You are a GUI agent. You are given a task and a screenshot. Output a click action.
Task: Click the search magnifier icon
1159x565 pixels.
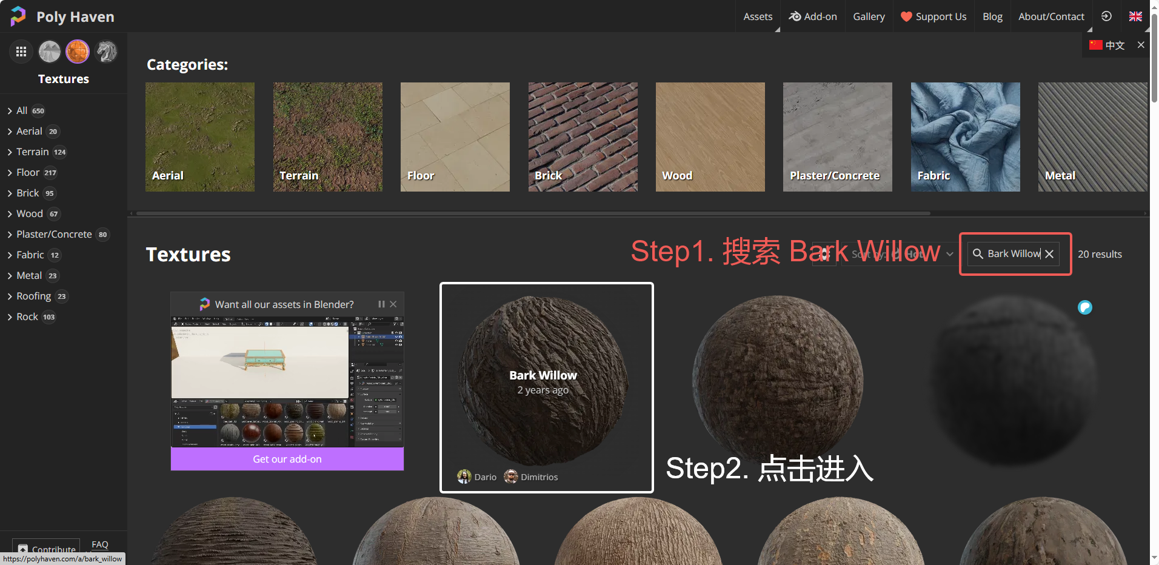[978, 254]
